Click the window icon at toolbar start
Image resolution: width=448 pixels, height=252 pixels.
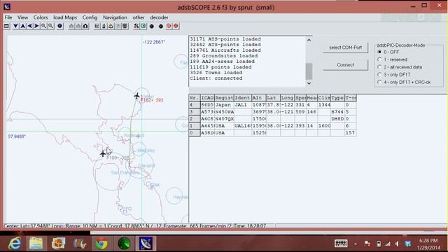(6, 26)
